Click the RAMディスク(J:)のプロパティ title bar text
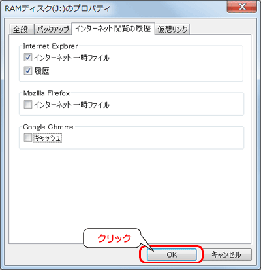The height and width of the screenshot is (270, 261). 57,8
